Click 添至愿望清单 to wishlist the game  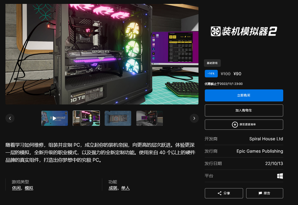[x=244, y=124]
